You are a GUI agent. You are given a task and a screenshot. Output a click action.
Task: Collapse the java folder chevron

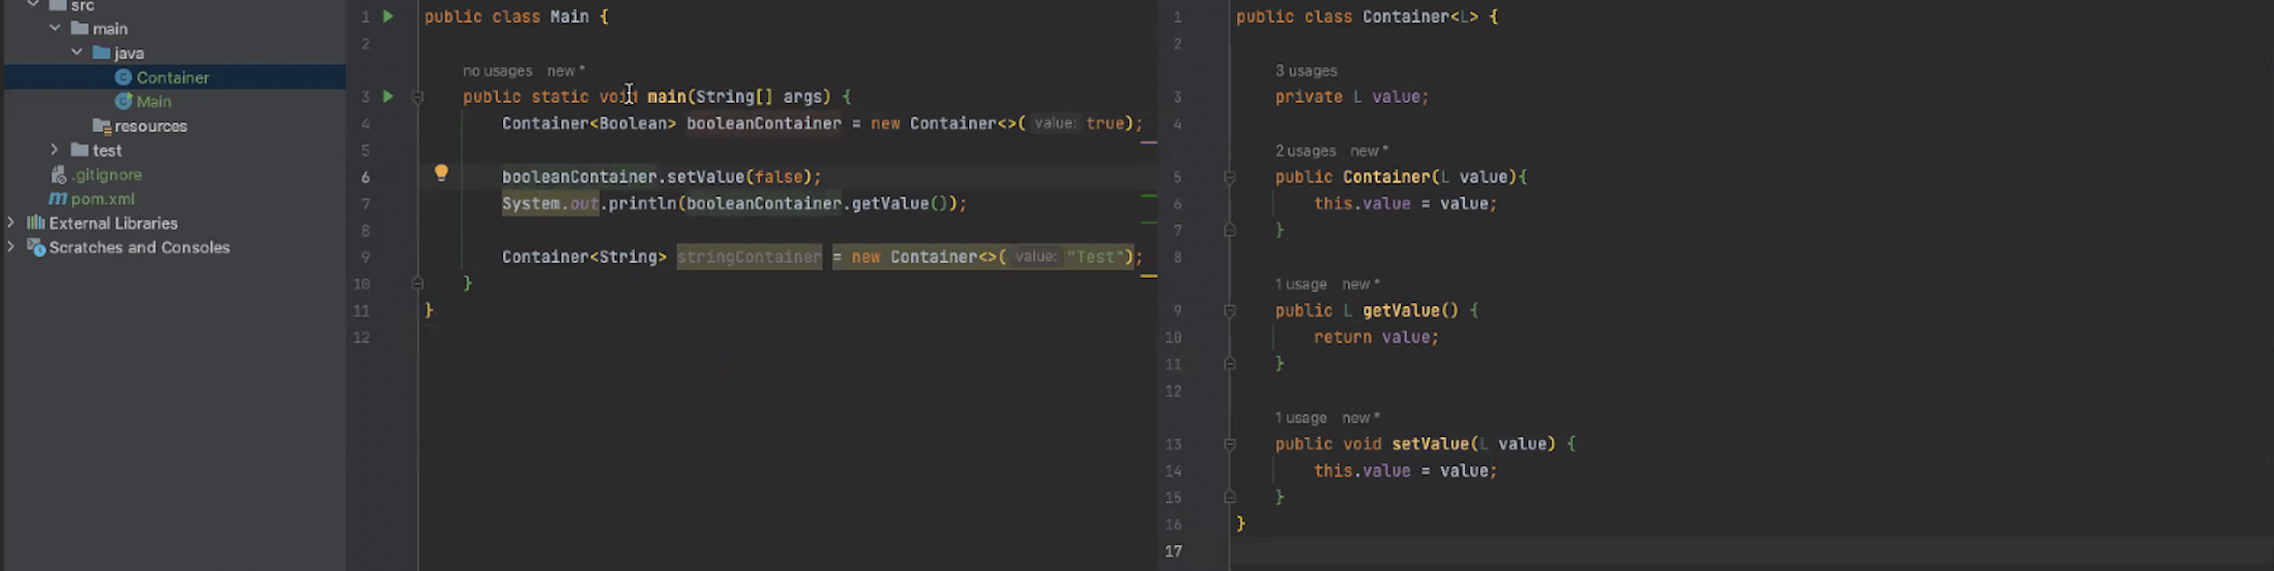coord(77,52)
